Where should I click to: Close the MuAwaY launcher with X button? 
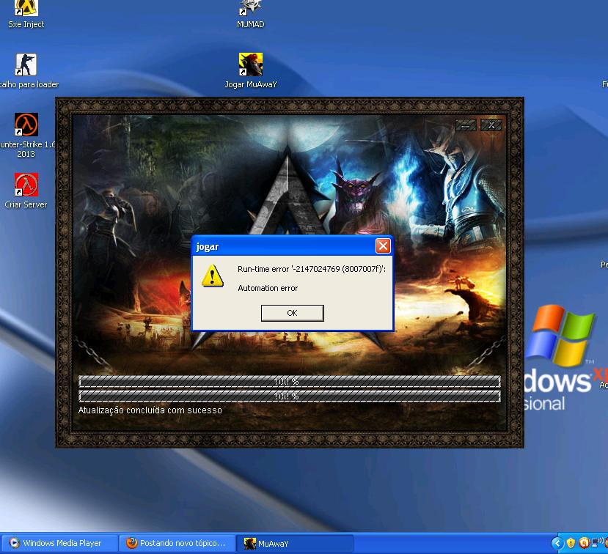coord(491,125)
